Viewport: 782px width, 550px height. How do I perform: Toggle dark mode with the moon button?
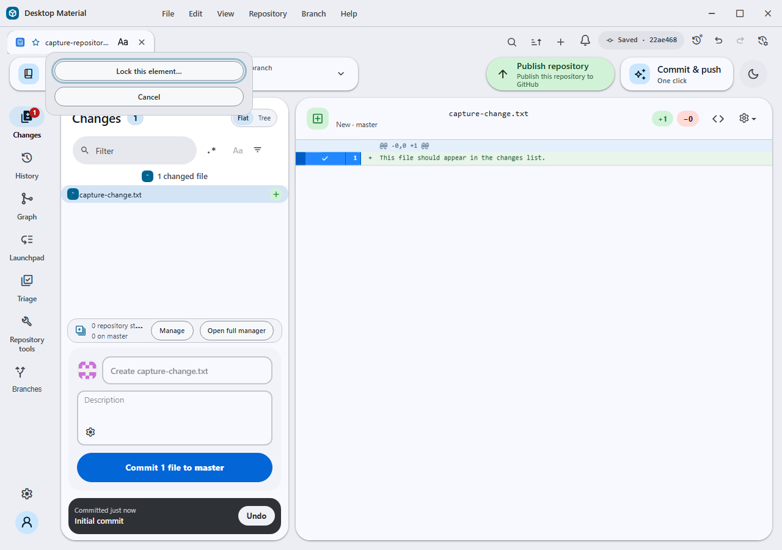click(x=753, y=74)
